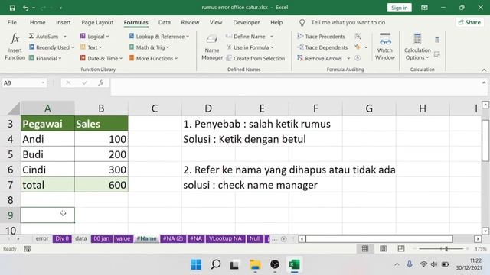
Task: Switch to the 'value' sheet tab
Action: (x=123, y=239)
